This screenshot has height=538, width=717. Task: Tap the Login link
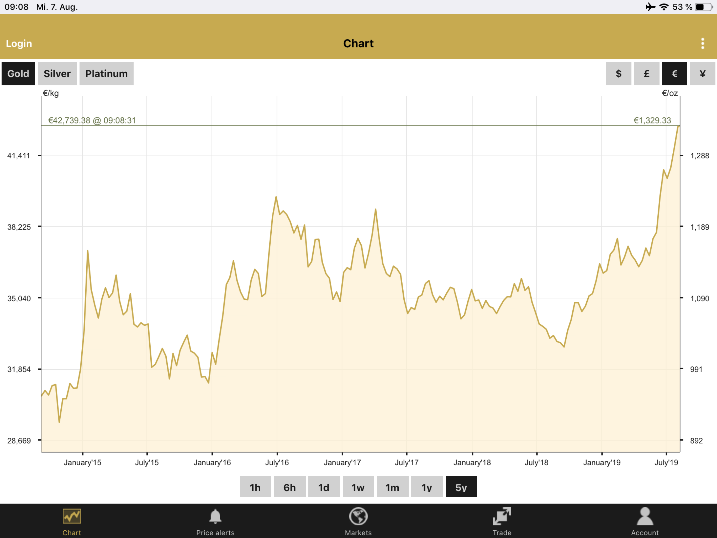tap(19, 44)
